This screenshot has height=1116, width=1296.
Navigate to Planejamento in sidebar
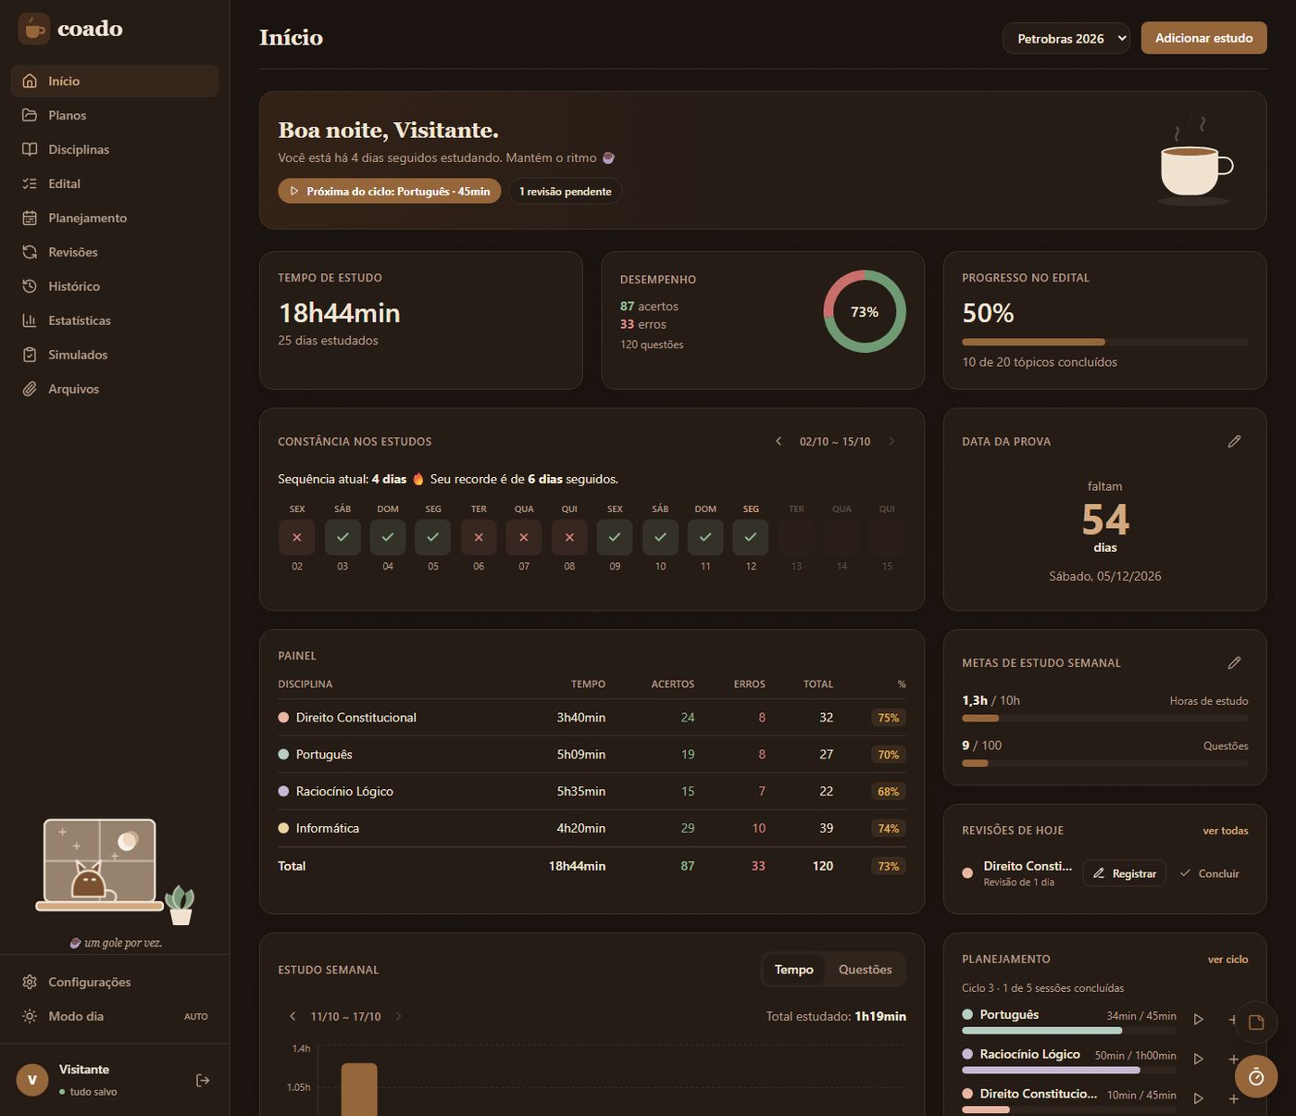(x=115, y=218)
